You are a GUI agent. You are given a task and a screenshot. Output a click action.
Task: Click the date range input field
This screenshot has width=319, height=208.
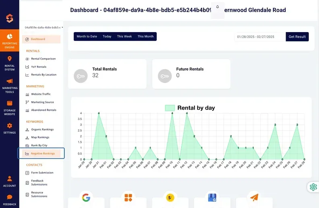coord(260,37)
